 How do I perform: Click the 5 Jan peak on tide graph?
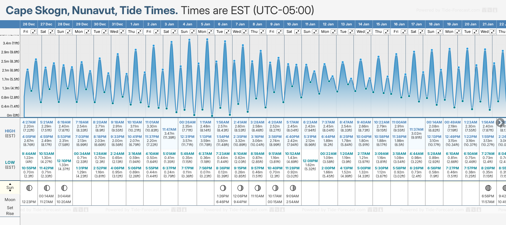coord(207,40)
